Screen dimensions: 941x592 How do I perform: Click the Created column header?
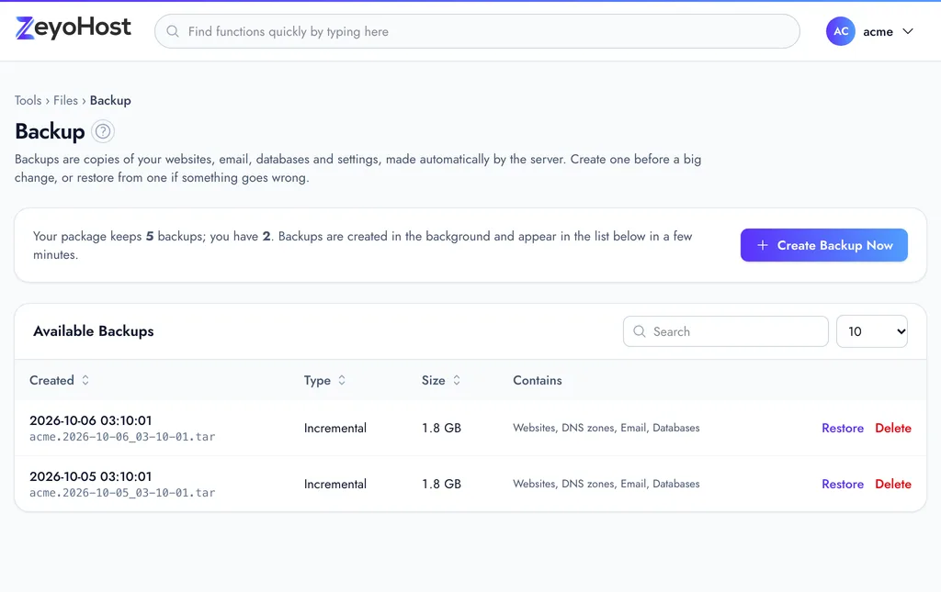coord(51,380)
